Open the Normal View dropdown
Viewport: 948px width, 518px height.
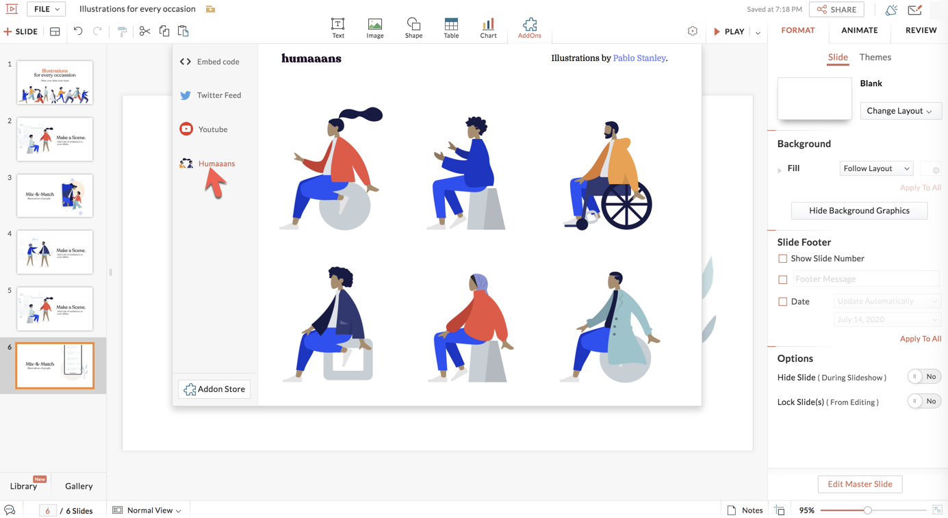coord(148,510)
